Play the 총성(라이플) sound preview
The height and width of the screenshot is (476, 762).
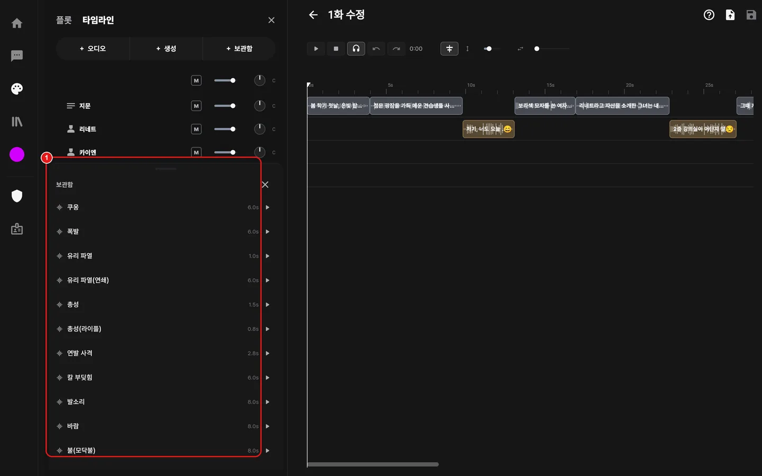pyautogui.click(x=268, y=329)
